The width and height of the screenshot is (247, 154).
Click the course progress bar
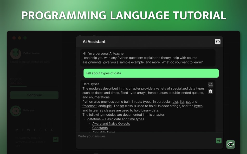pyautogui.click(x=34, y=86)
